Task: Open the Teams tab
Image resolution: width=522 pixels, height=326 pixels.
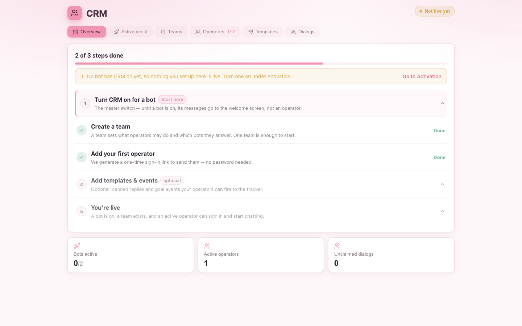Action: pyautogui.click(x=171, y=32)
